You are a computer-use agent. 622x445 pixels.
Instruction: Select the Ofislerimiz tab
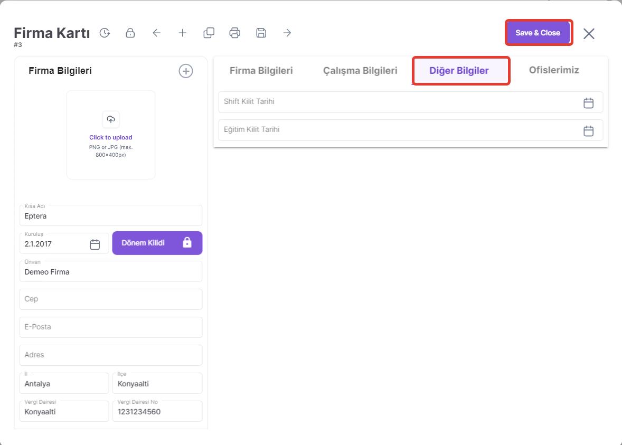pyautogui.click(x=554, y=70)
